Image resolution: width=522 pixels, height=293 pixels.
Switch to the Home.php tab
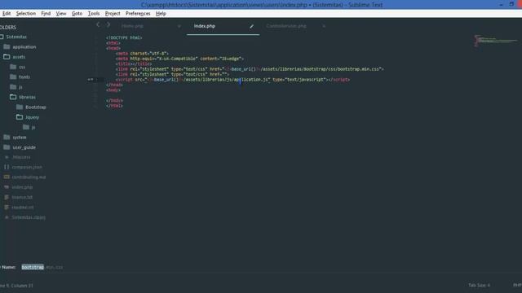pyautogui.click(x=132, y=26)
